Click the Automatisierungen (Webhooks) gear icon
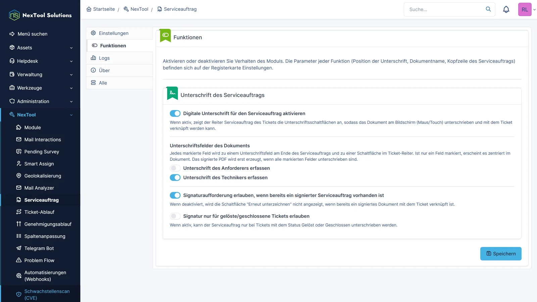The width and height of the screenshot is (537, 302). coord(19,275)
